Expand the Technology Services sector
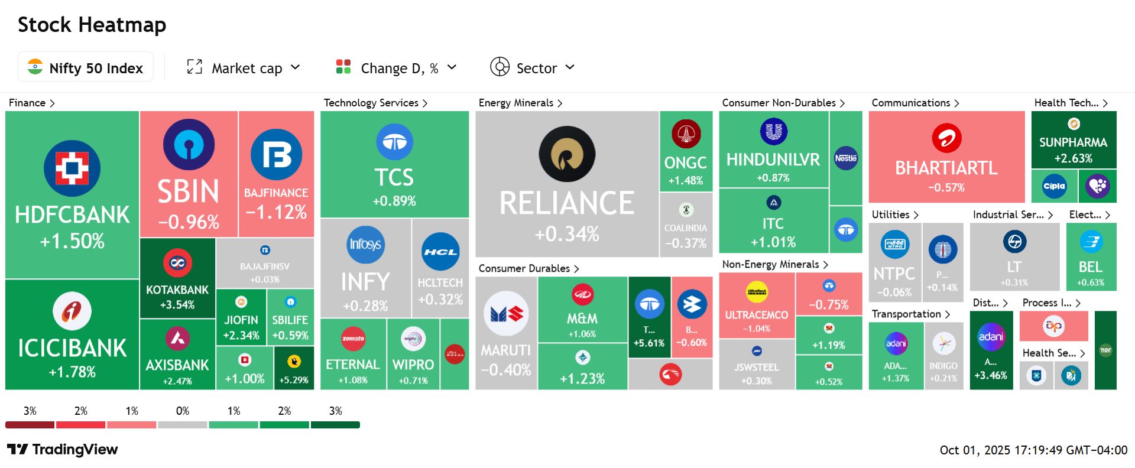Image resolution: width=1135 pixels, height=468 pixels. 375,103
